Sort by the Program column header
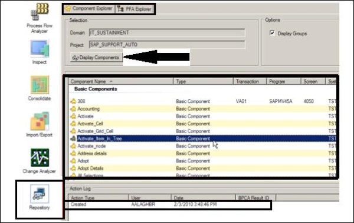This screenshot has height=223, width=354. click(284, 82)
